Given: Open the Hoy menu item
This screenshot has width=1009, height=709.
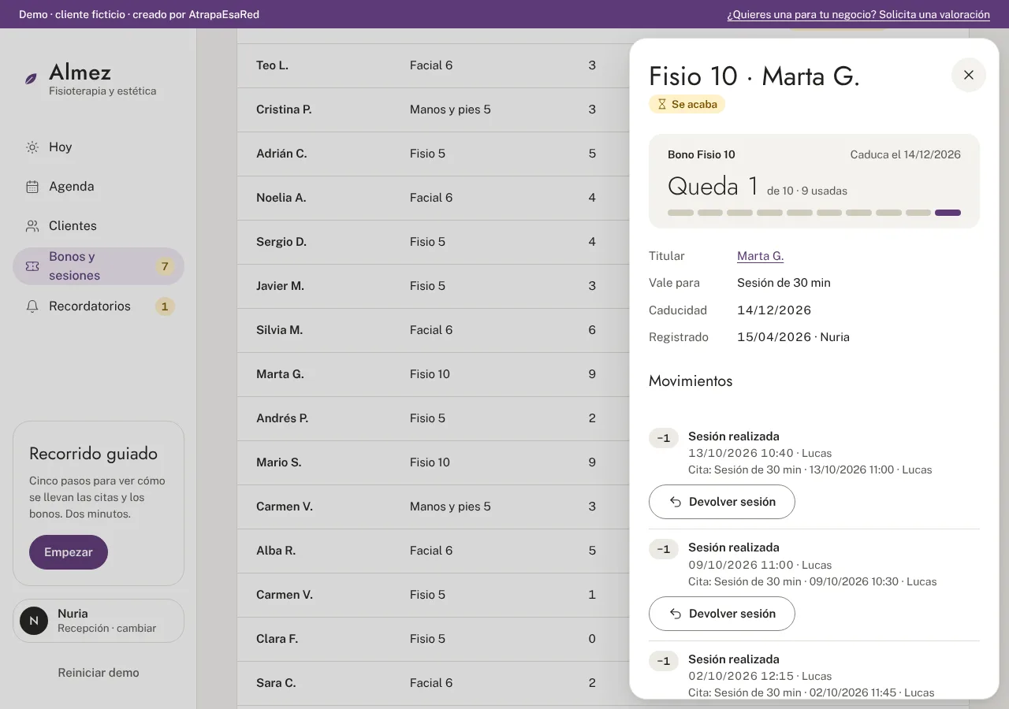Looking at the screenshot, I should [x=99, y=147].
